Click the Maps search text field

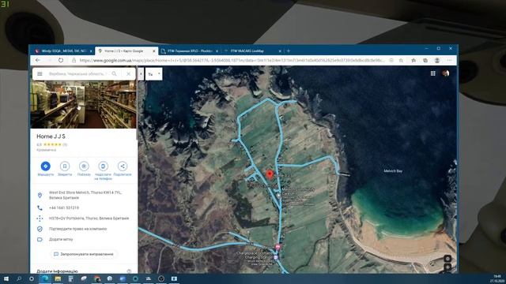tap(77, 73)
